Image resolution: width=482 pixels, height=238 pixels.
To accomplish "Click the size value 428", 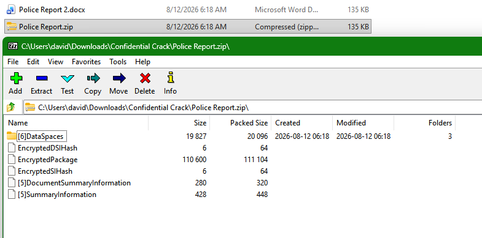I will tap(201, 195).
